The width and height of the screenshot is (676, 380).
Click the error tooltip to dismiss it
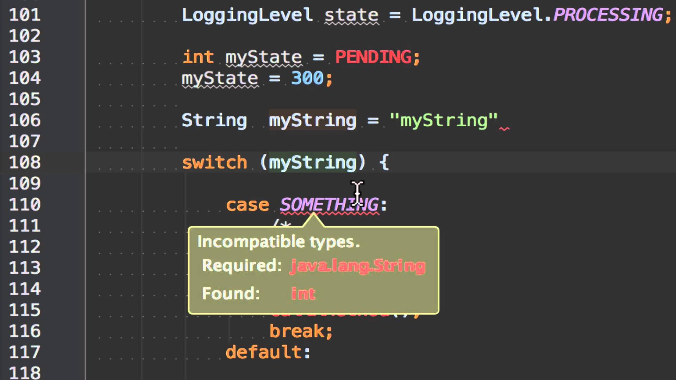(314, 269)
